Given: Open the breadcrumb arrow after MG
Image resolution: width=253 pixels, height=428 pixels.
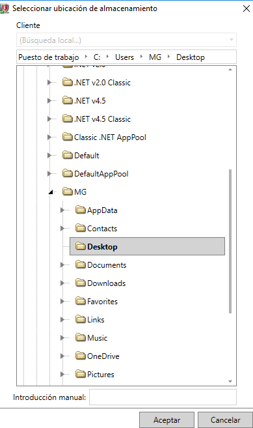Looking at the screenshot, I should tap(168, 57).
